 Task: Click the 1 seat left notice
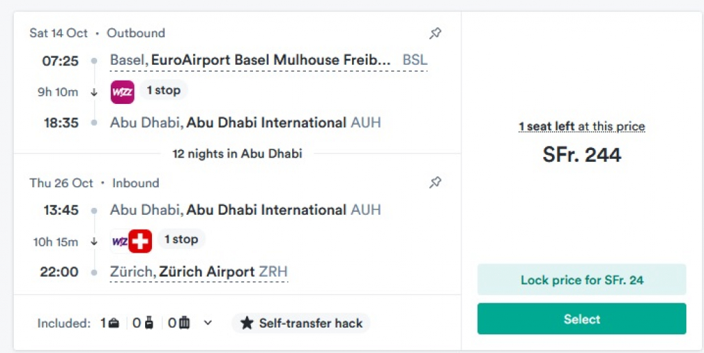pos(582,127)
